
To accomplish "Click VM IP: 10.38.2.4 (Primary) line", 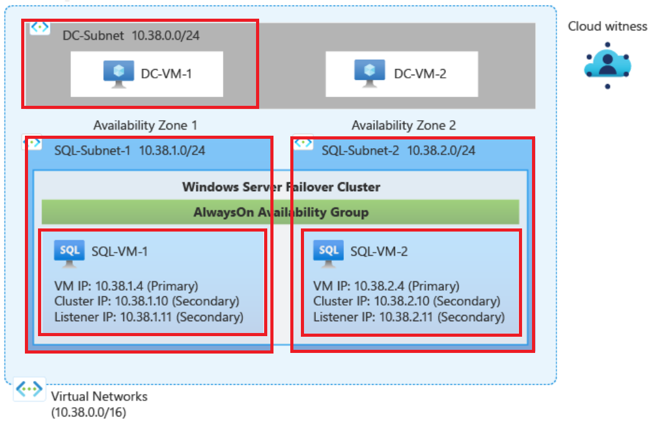I will [x=386, y=286].
